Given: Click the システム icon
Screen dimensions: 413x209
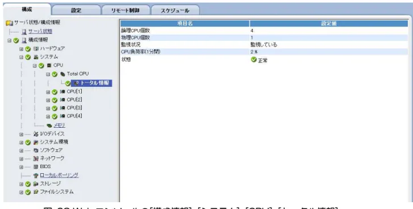Looking at the screenshot, I should click(36, 57).
